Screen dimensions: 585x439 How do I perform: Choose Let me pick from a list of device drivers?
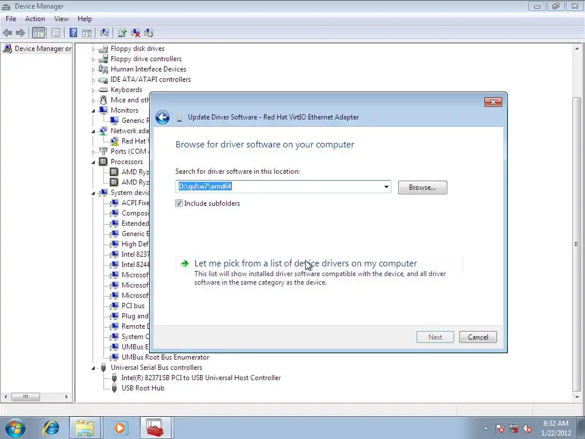[x=306, y=263]
